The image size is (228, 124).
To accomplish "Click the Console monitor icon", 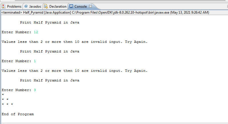I will (71, 6).
